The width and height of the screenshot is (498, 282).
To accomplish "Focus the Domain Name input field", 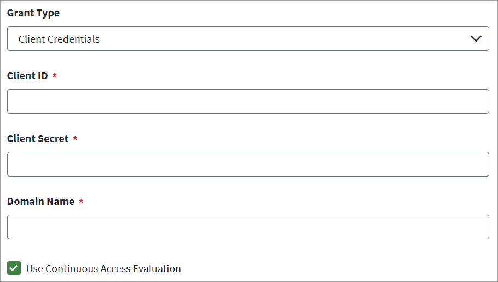I will [248, 227].
